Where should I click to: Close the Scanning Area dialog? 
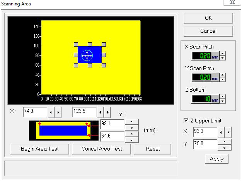[232, 2]
